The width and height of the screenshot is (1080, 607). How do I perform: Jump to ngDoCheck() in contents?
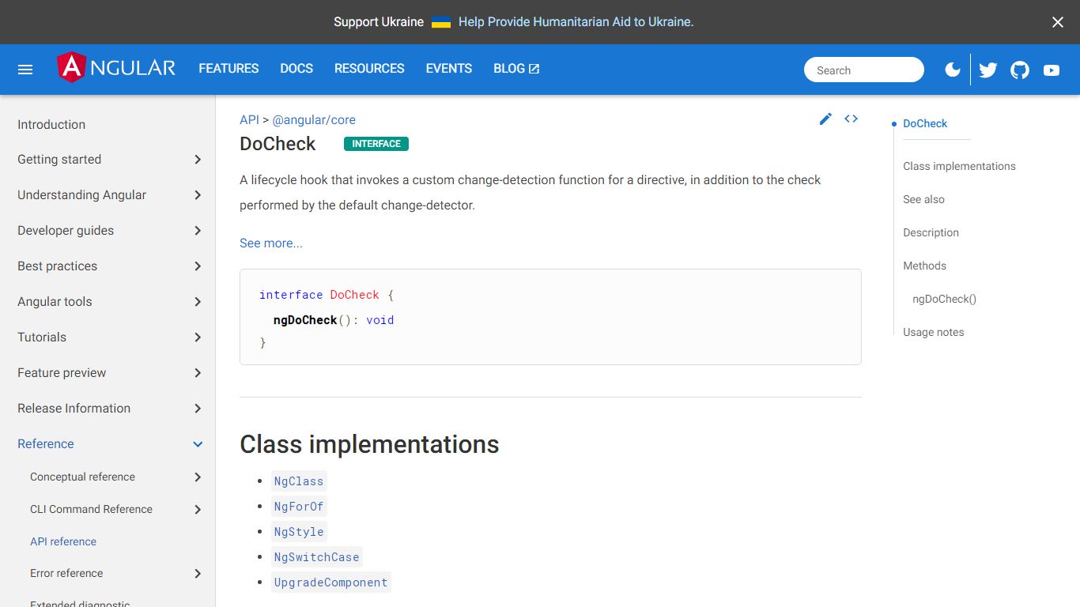pyautogui.click(x=944, y=299)
